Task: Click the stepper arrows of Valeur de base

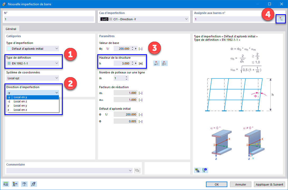Action: pos(133,49)
